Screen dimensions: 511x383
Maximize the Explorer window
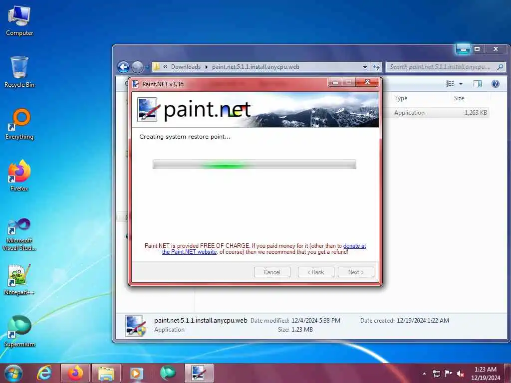[x=477, y=49]
